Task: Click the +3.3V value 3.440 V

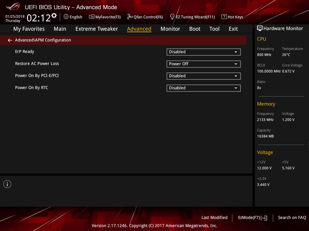Action: coord(263,185)
